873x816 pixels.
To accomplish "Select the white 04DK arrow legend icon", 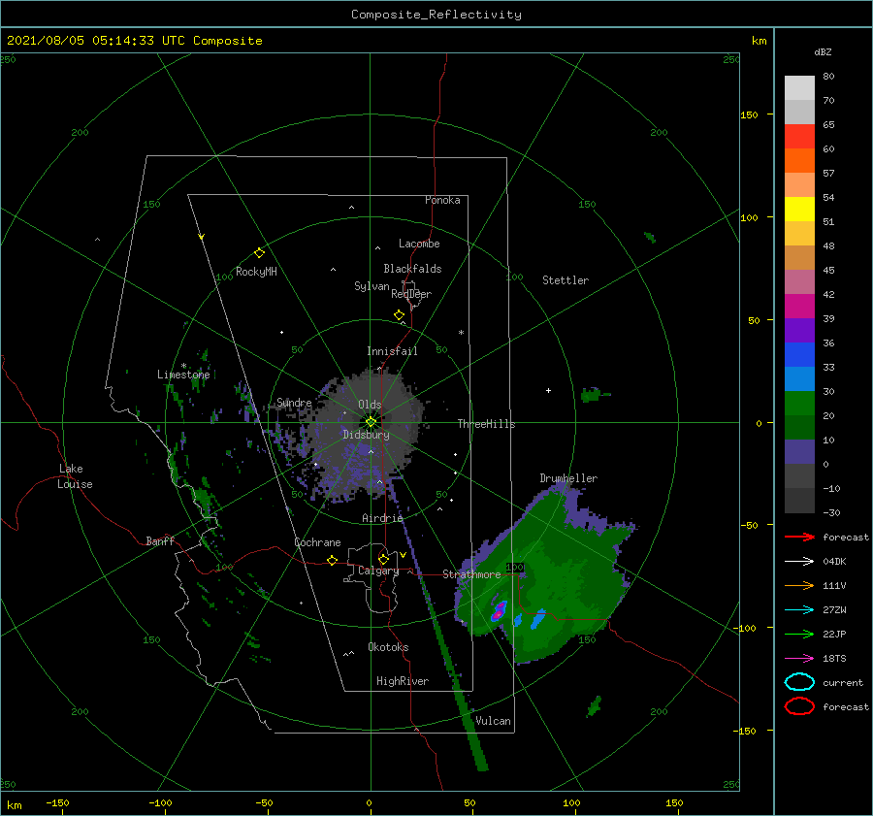I will (x=799, y=562).
